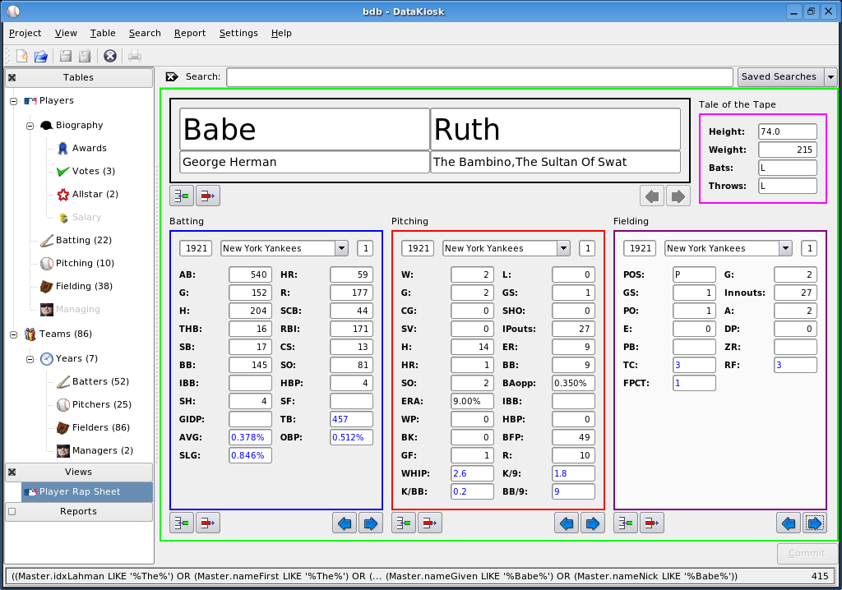Viewport: 842px width, 590px height.
Task: Open the Fielding team dropdown
Action: point(785,248)
